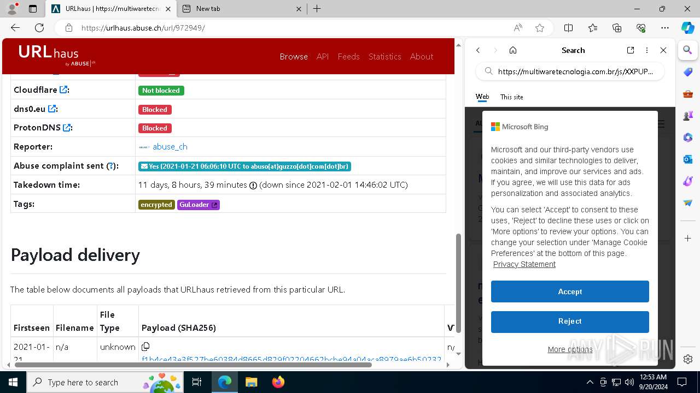
Task: Open Edge settings and more ellipsis
Action: click(665, 28)
